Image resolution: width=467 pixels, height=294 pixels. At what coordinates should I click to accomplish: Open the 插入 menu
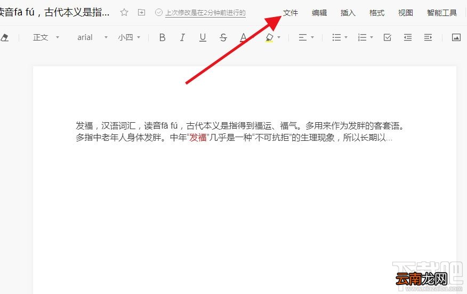pyautogui.click(x=348, y=13)
